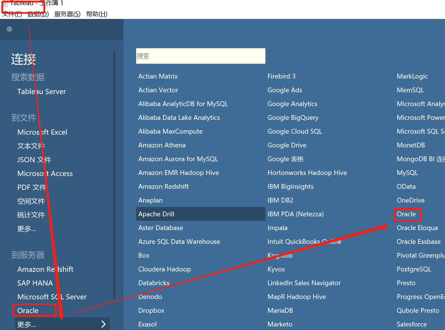The image size is (445, 330).
Task: Expand the 更多... server connectors chevron
Action: coord(103,324)
